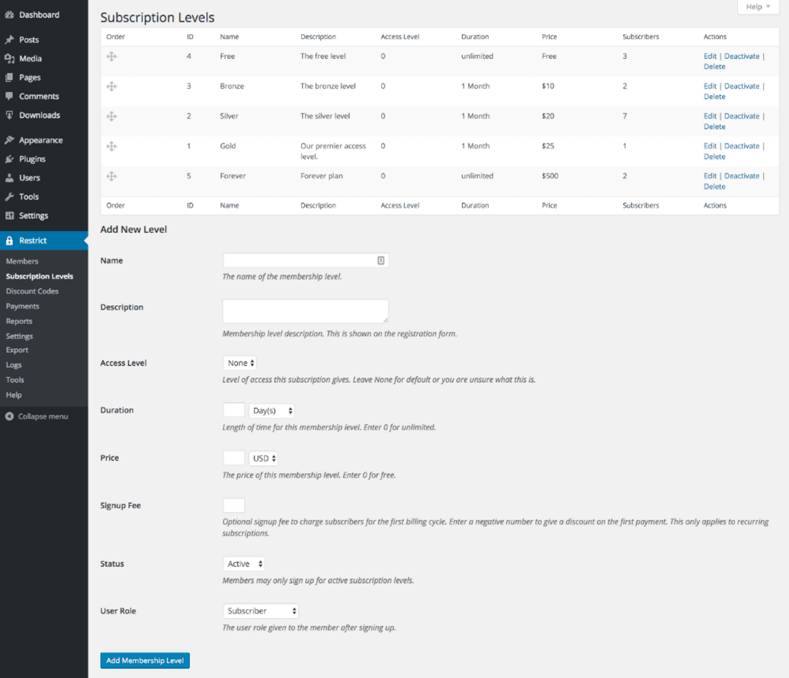Click the Tools wrench icon
This screenshot has width=789, height=678.
pyautogui.click(x=10, y=196)
